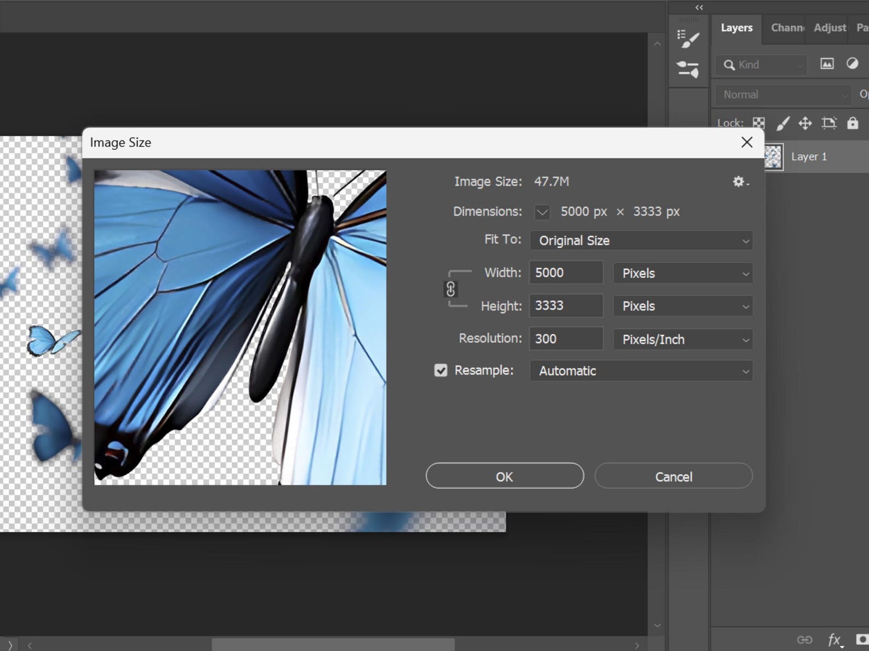This screenshot has width=869, height=651.
Task: Confirm with the OK button
Action: point(505,476)
